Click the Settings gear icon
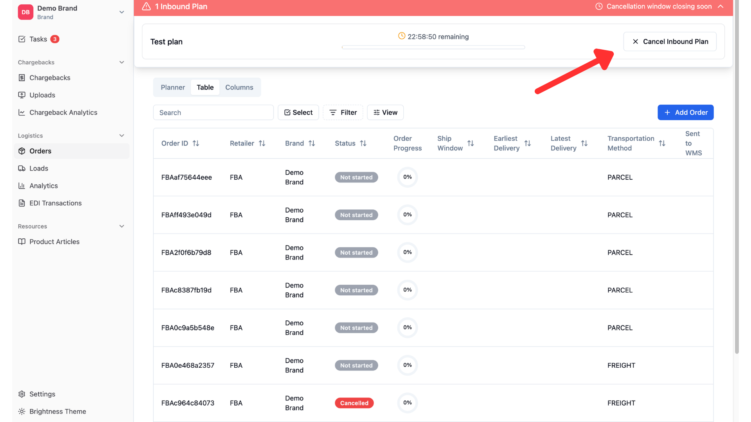 point(22,394)
